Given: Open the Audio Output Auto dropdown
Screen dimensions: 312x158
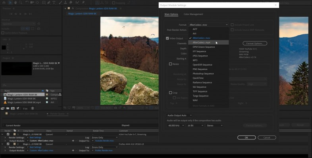Looking at the screenshot, I should 179,115.
